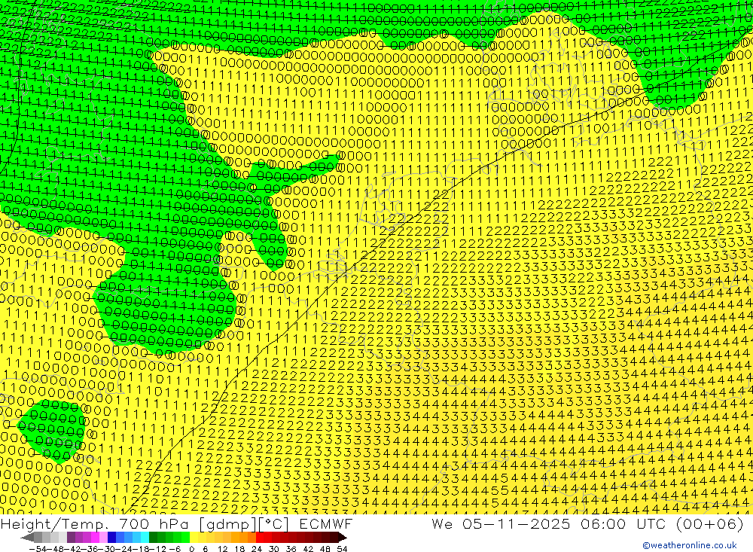Click the "[gdmp]" unit label
Image resolution: width=753 pixels, height=552 pixels.
(x=227, y=524)
